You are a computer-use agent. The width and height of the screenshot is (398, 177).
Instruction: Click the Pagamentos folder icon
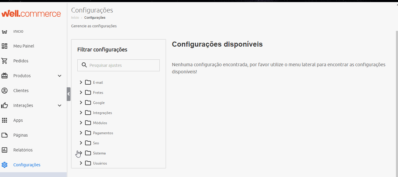click(88, 133)
